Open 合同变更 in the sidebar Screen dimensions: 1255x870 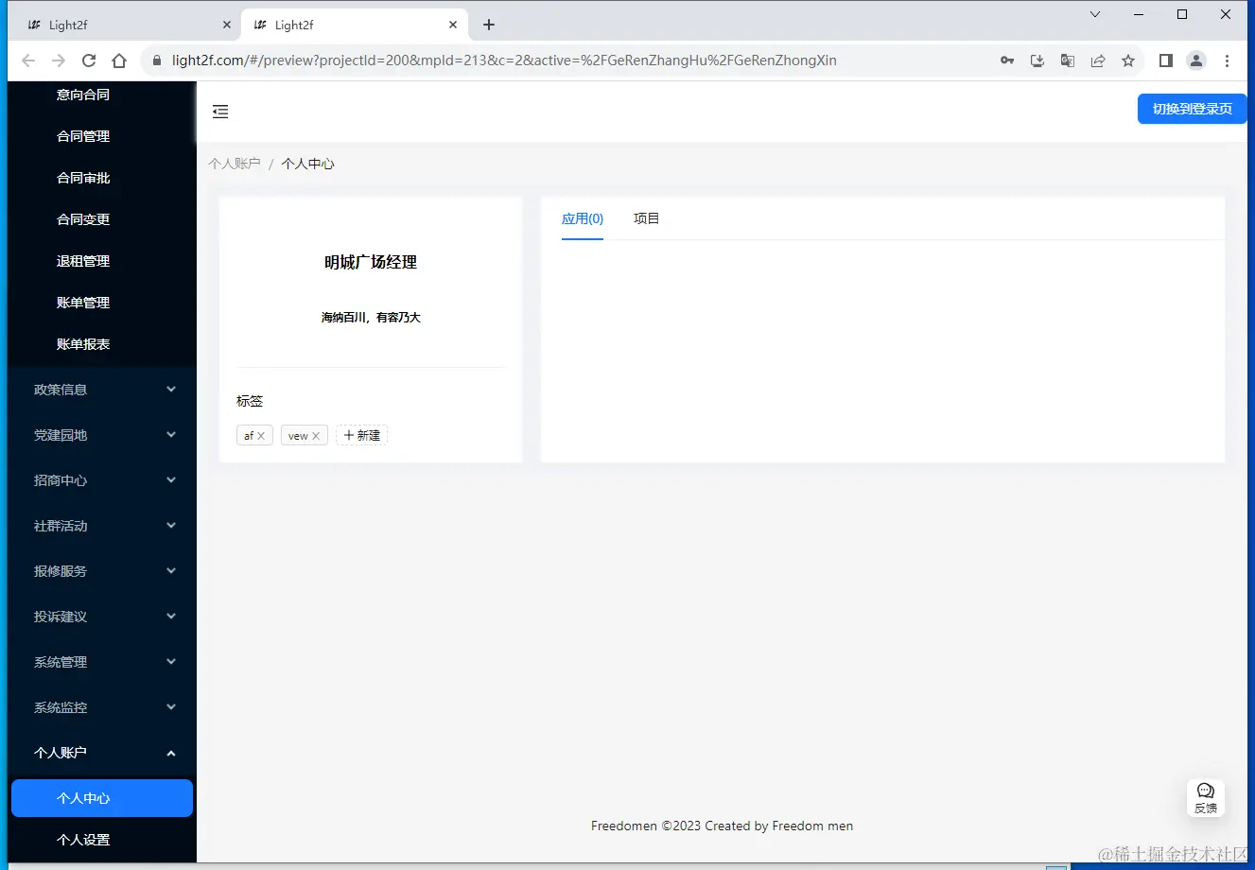click(x=83, y=219)
